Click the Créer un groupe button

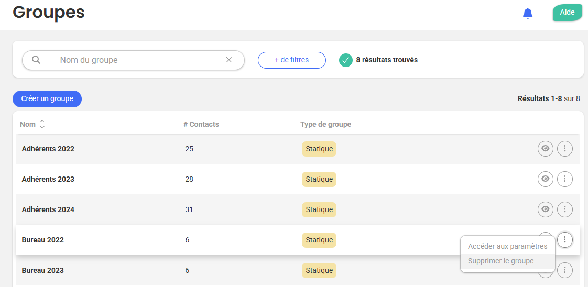click(x=47, y=98)
